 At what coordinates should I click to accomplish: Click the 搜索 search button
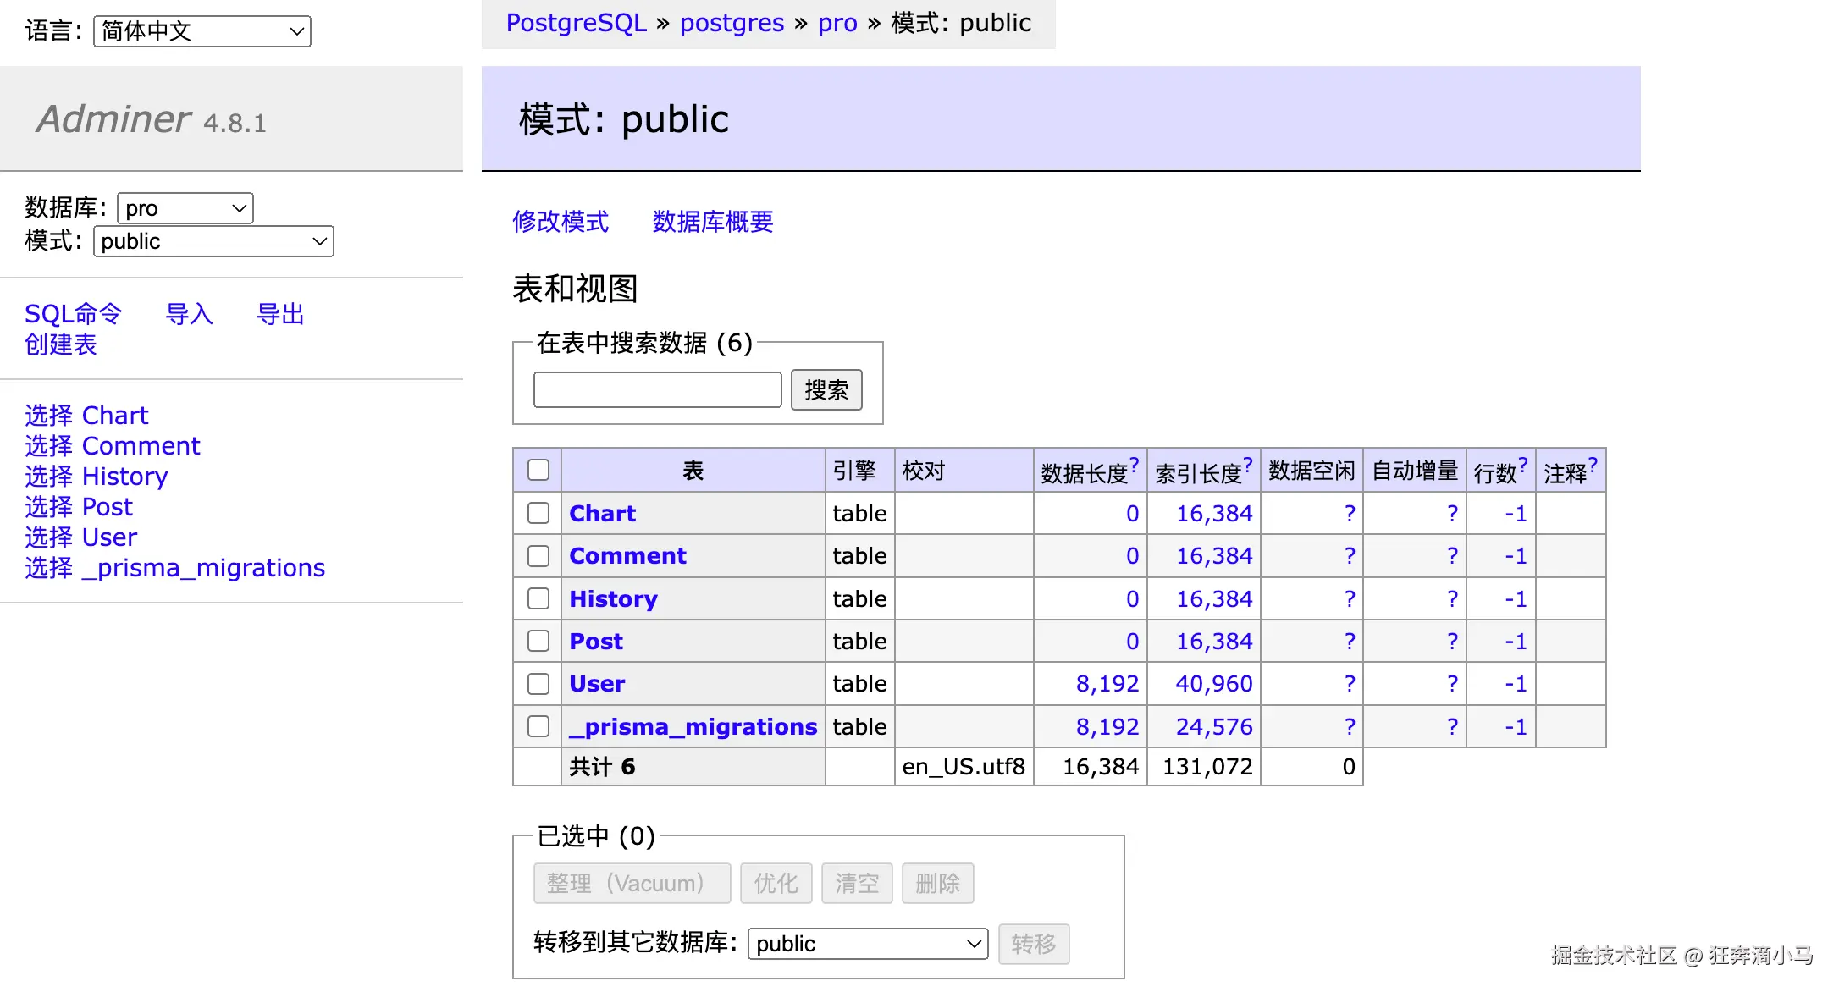click(x=826, y=389)
